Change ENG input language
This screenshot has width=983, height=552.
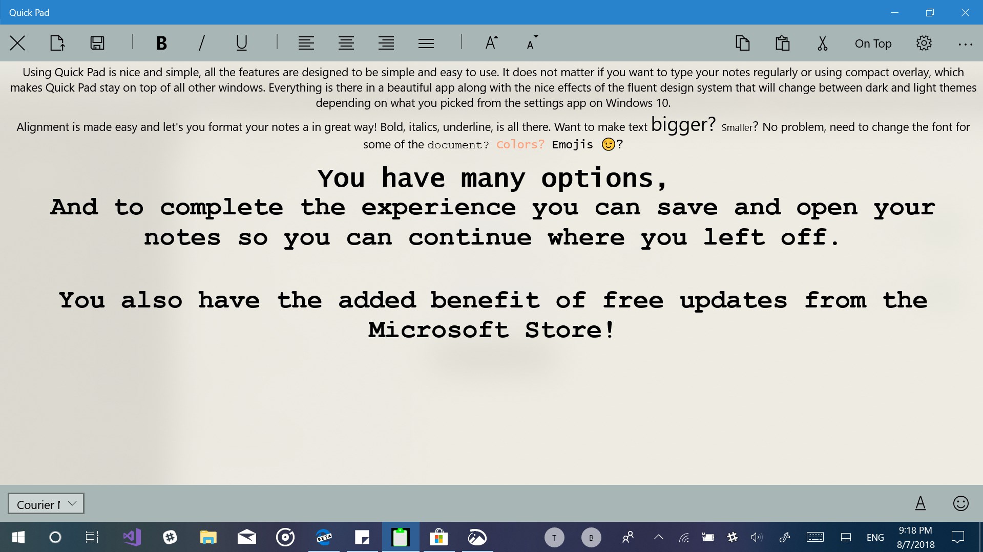875,538
